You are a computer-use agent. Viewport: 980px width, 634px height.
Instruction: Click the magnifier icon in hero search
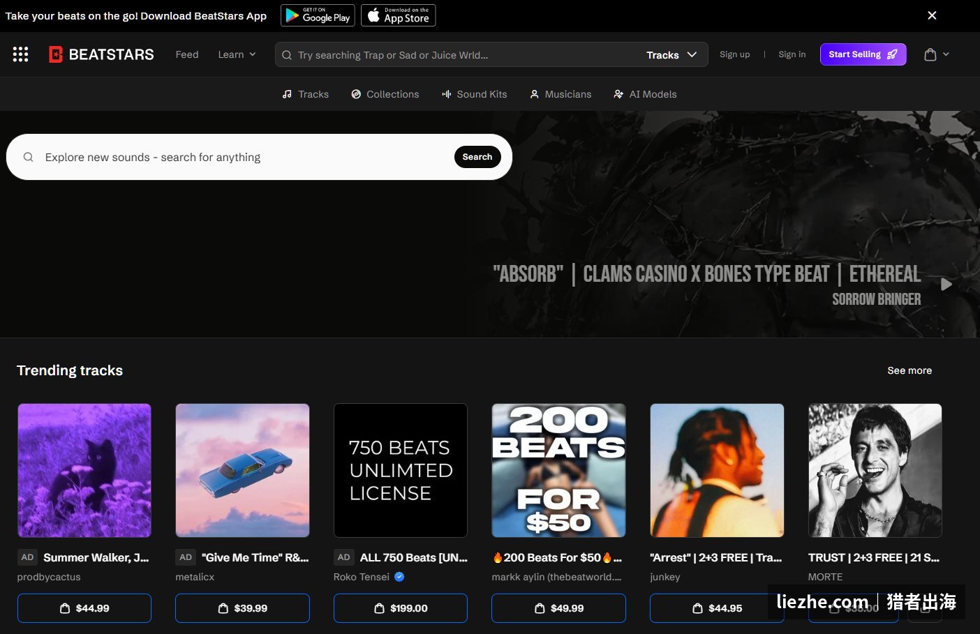tap(29, 157)
